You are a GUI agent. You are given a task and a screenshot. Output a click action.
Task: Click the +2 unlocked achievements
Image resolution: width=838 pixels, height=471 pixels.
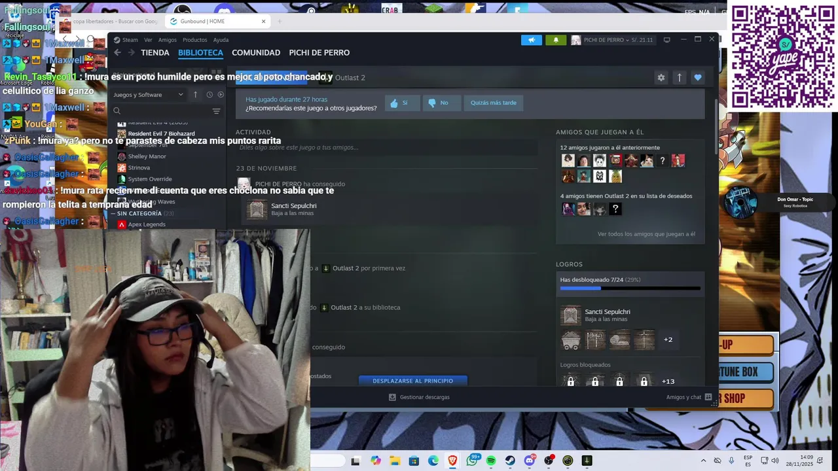(668, 340)
